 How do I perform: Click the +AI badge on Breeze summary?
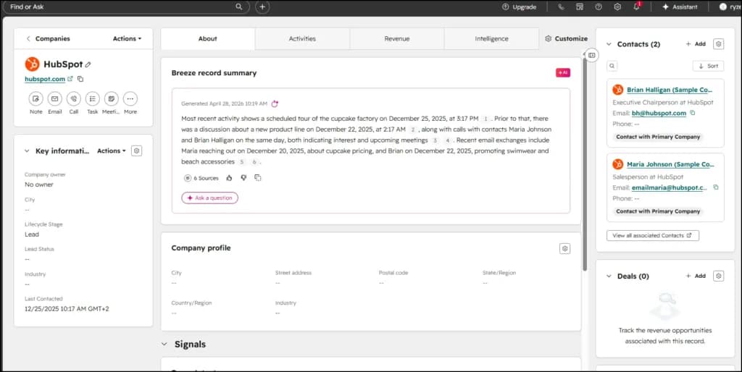[x=562, y=73]
